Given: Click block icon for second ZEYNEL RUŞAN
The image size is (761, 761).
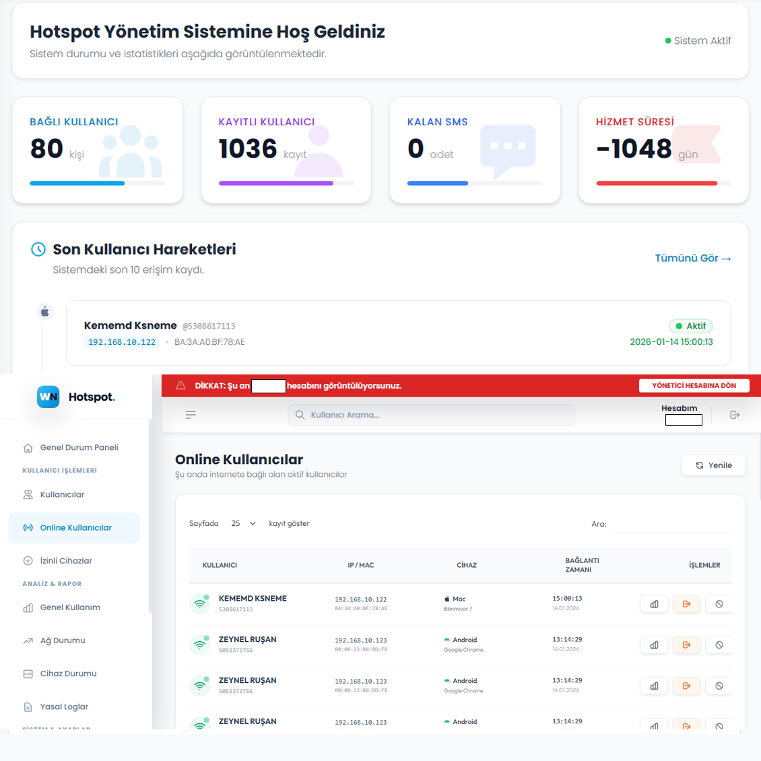Looking at the screenshot, I should (x=719, y=686).
